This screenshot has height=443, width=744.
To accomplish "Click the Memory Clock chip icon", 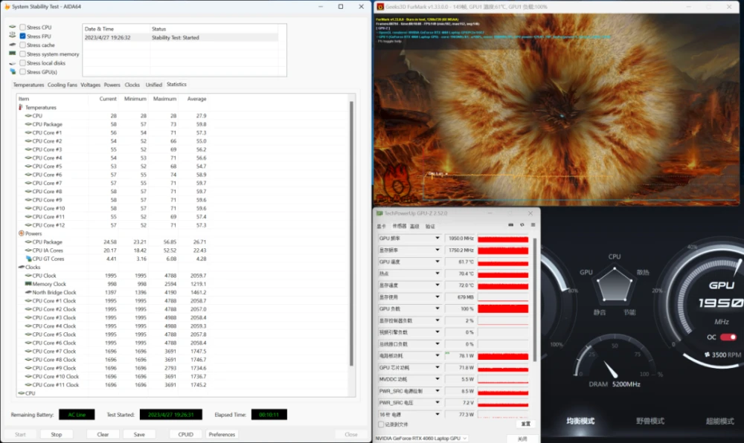I will pos(28,284).
